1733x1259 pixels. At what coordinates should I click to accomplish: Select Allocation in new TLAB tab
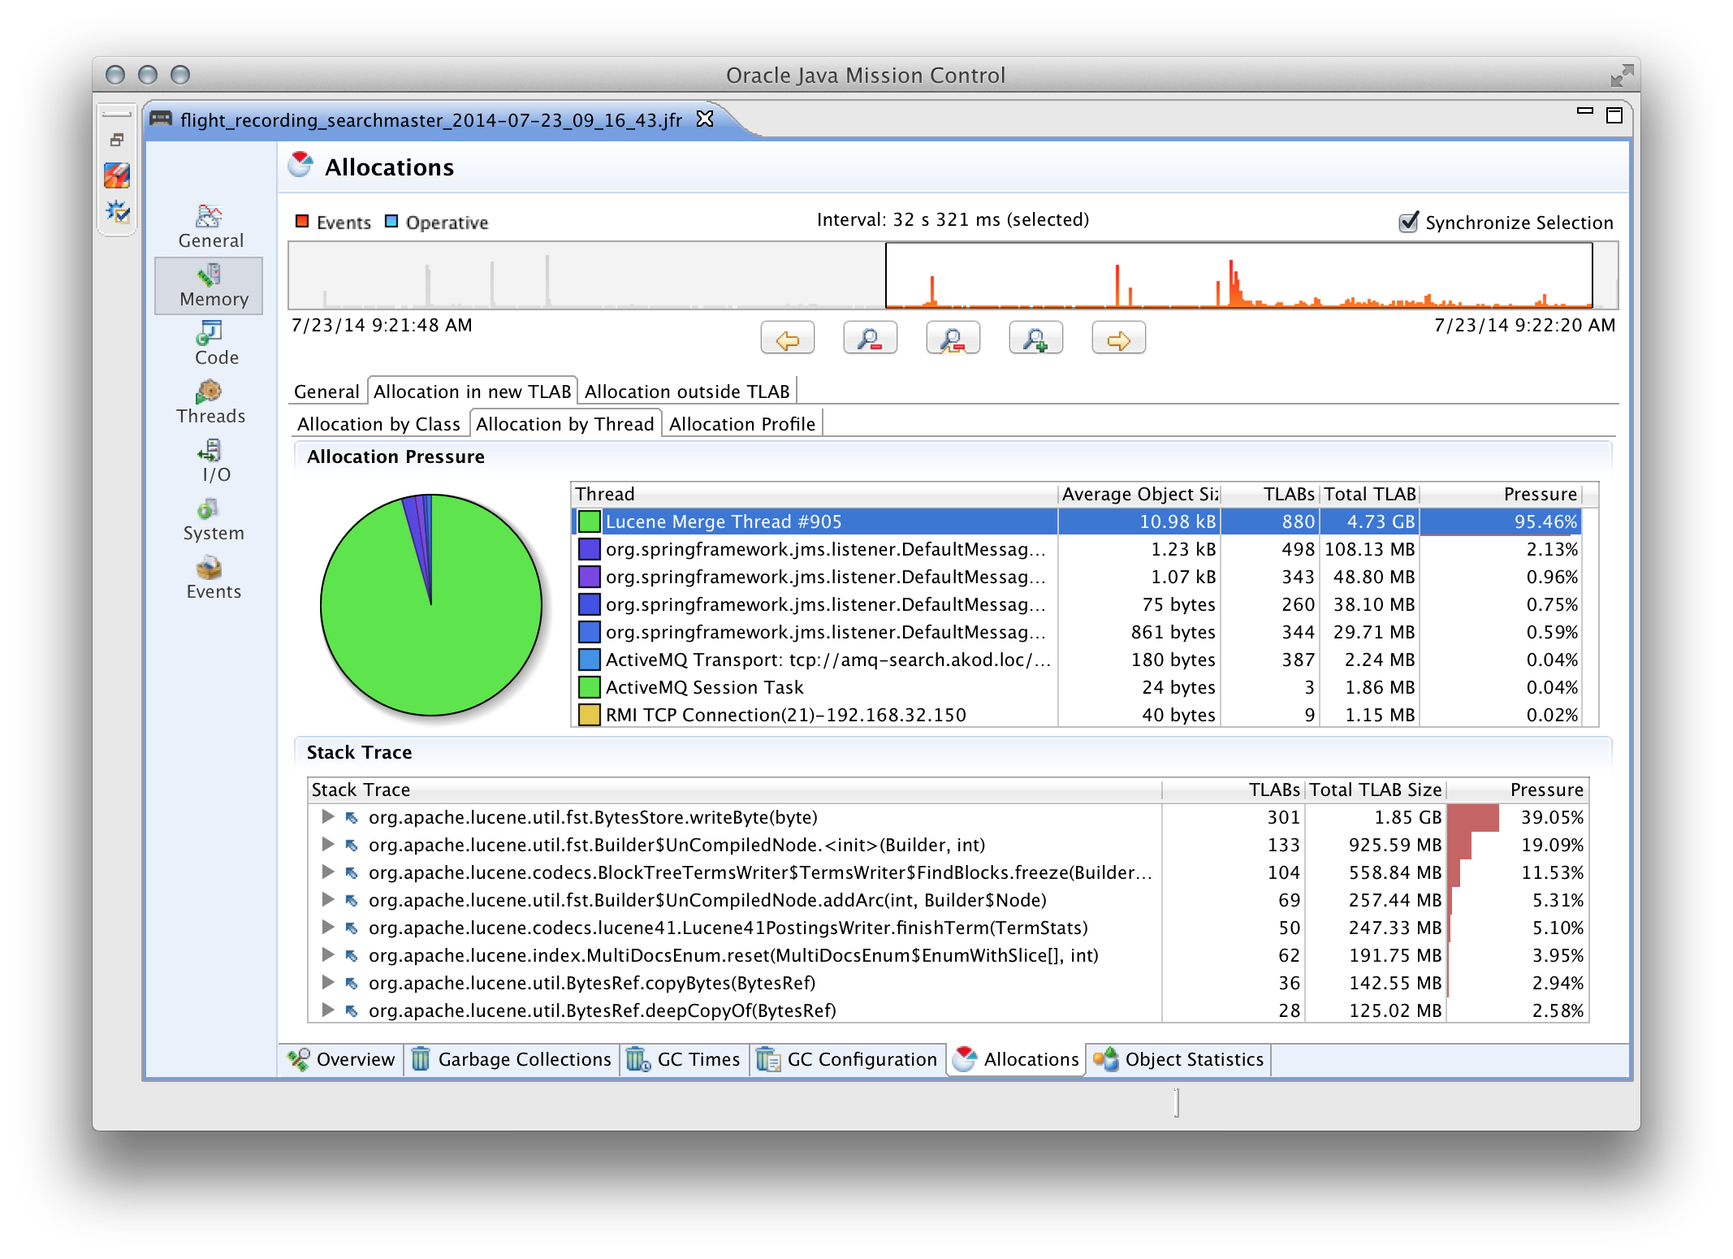tap(473, 392)
